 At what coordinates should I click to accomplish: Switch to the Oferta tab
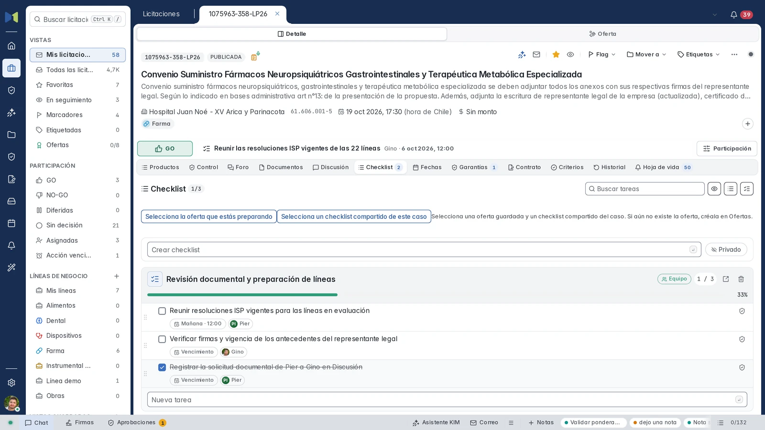tap(603, 34)
